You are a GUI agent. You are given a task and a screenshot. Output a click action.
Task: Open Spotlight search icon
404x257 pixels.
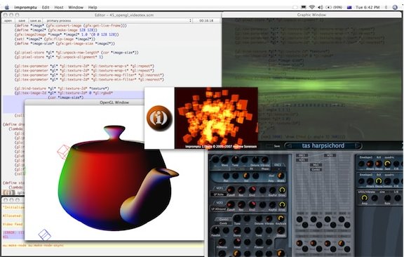click(395, 7)
